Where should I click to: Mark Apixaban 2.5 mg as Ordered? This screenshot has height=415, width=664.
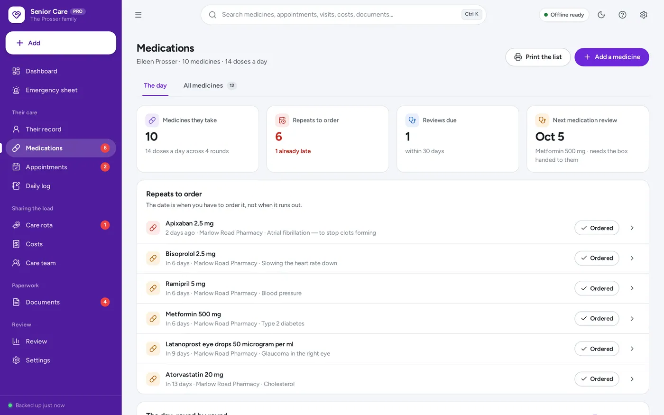pos(597,228)
